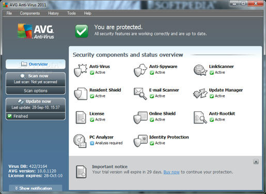This screenshot has height=194, width=266.
Task: Click the Virus DB 422/3164 text
Action: pos(28,166)
